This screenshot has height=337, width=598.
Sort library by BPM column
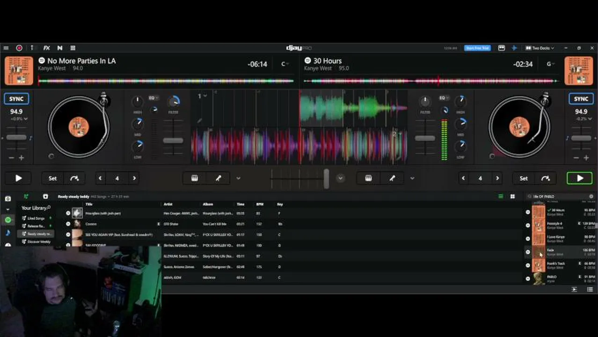point(260,205)
